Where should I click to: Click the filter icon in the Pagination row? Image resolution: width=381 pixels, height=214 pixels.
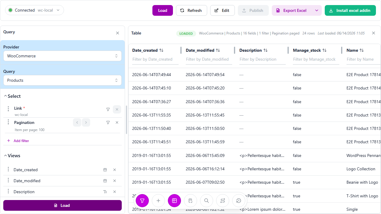tap(108, 122)
